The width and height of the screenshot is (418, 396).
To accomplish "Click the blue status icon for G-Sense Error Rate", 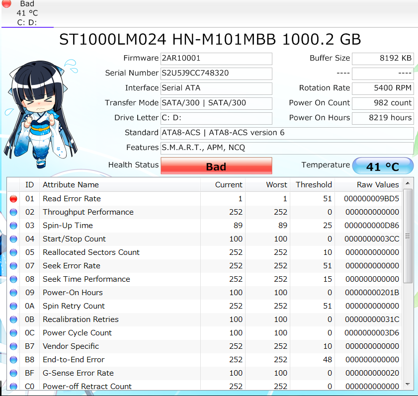I will 13,373.
